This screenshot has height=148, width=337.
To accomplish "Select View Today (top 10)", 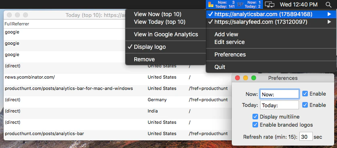I will pyautogui.click(x=159, y=22).
